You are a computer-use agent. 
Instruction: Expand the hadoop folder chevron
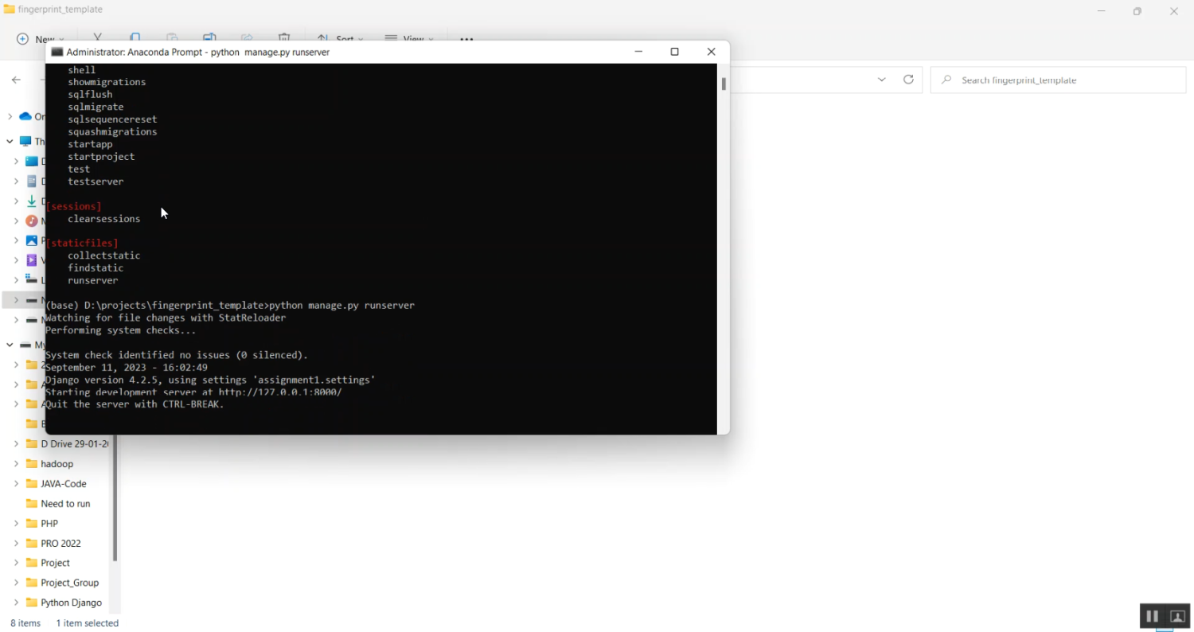[x=16, y=464]
